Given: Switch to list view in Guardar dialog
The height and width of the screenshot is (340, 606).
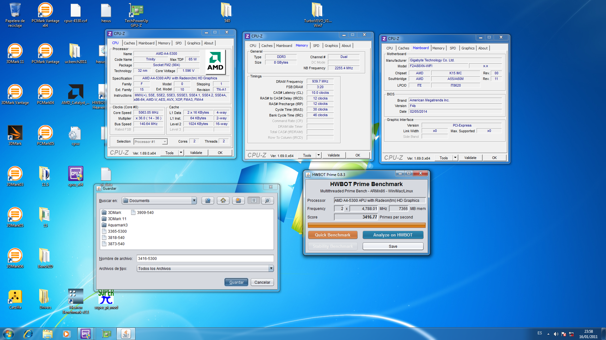Looking at the screenshot, I should [254, 201].
